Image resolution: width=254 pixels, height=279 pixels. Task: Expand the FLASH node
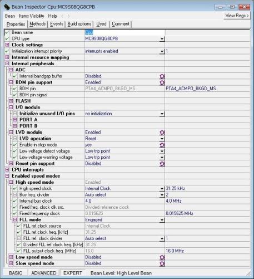point(11,101)
